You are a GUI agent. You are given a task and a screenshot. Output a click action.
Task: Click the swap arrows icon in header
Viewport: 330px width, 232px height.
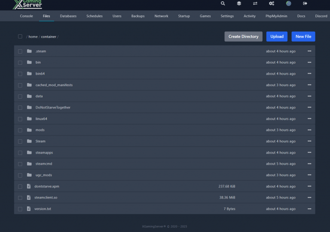click(255, 3)
